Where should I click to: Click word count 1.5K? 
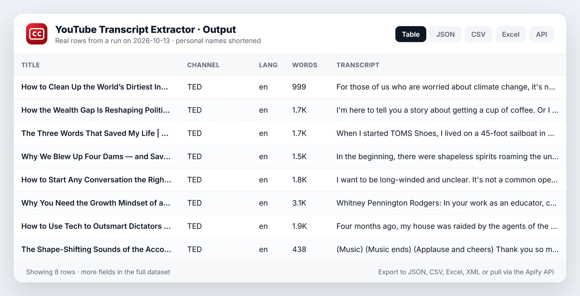click(299, 156)
